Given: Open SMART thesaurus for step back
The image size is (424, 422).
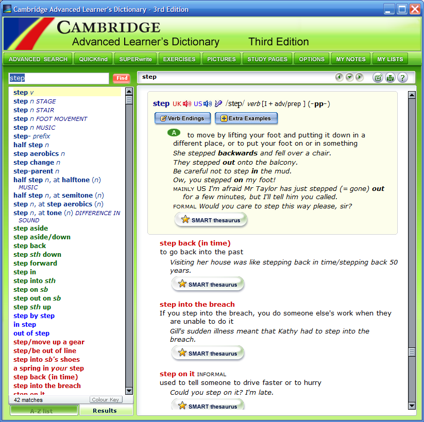Looking at the screenshot, I should tap(208, 284).
